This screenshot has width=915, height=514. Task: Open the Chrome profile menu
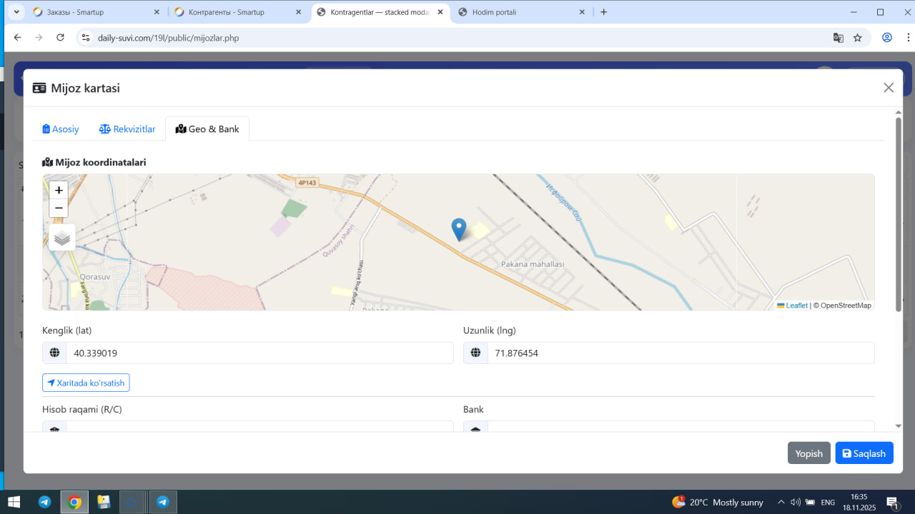pos(887,38)
